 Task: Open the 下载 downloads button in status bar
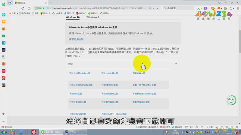(209, 127)
